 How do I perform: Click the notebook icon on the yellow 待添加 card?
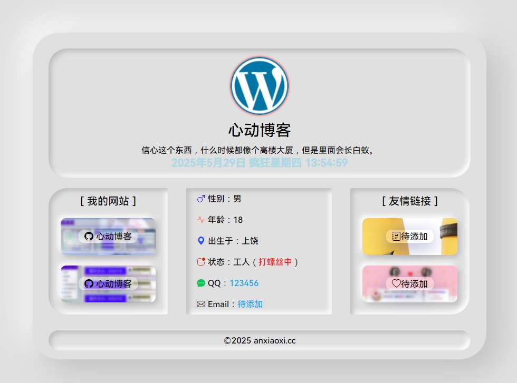tap(396, 236)
